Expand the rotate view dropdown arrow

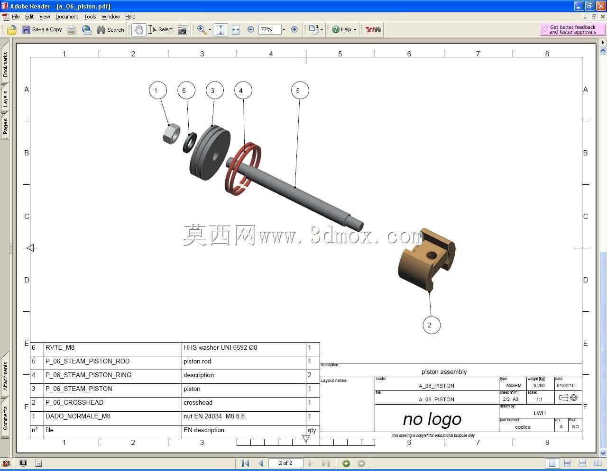point(322,30)
